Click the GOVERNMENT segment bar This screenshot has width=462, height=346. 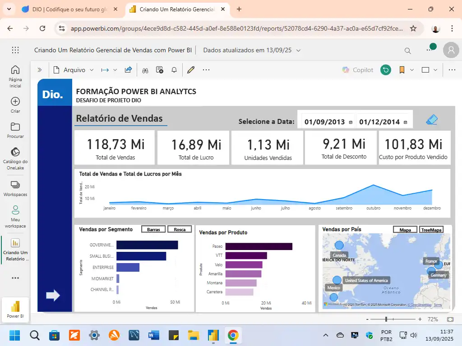pos(147,245)
